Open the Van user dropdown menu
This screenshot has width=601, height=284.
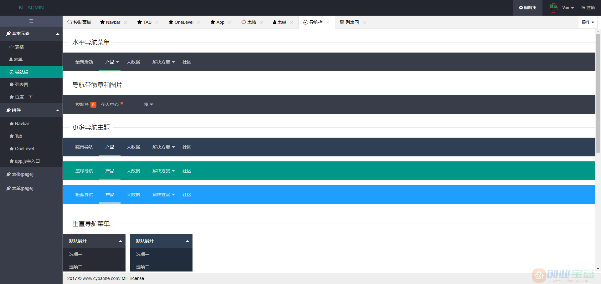tap(568, 8)
